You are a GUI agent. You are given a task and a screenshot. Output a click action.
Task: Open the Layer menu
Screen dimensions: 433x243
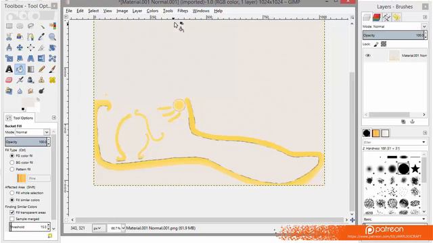(x=137, y=11)
